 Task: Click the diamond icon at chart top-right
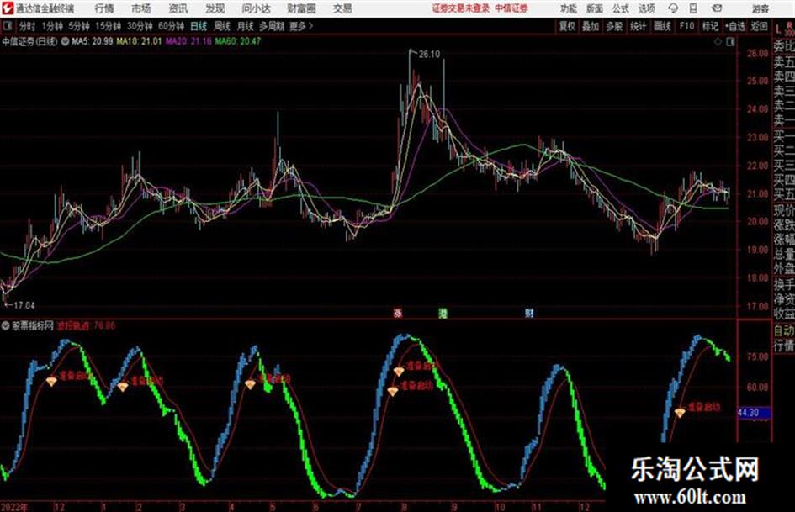718,42
